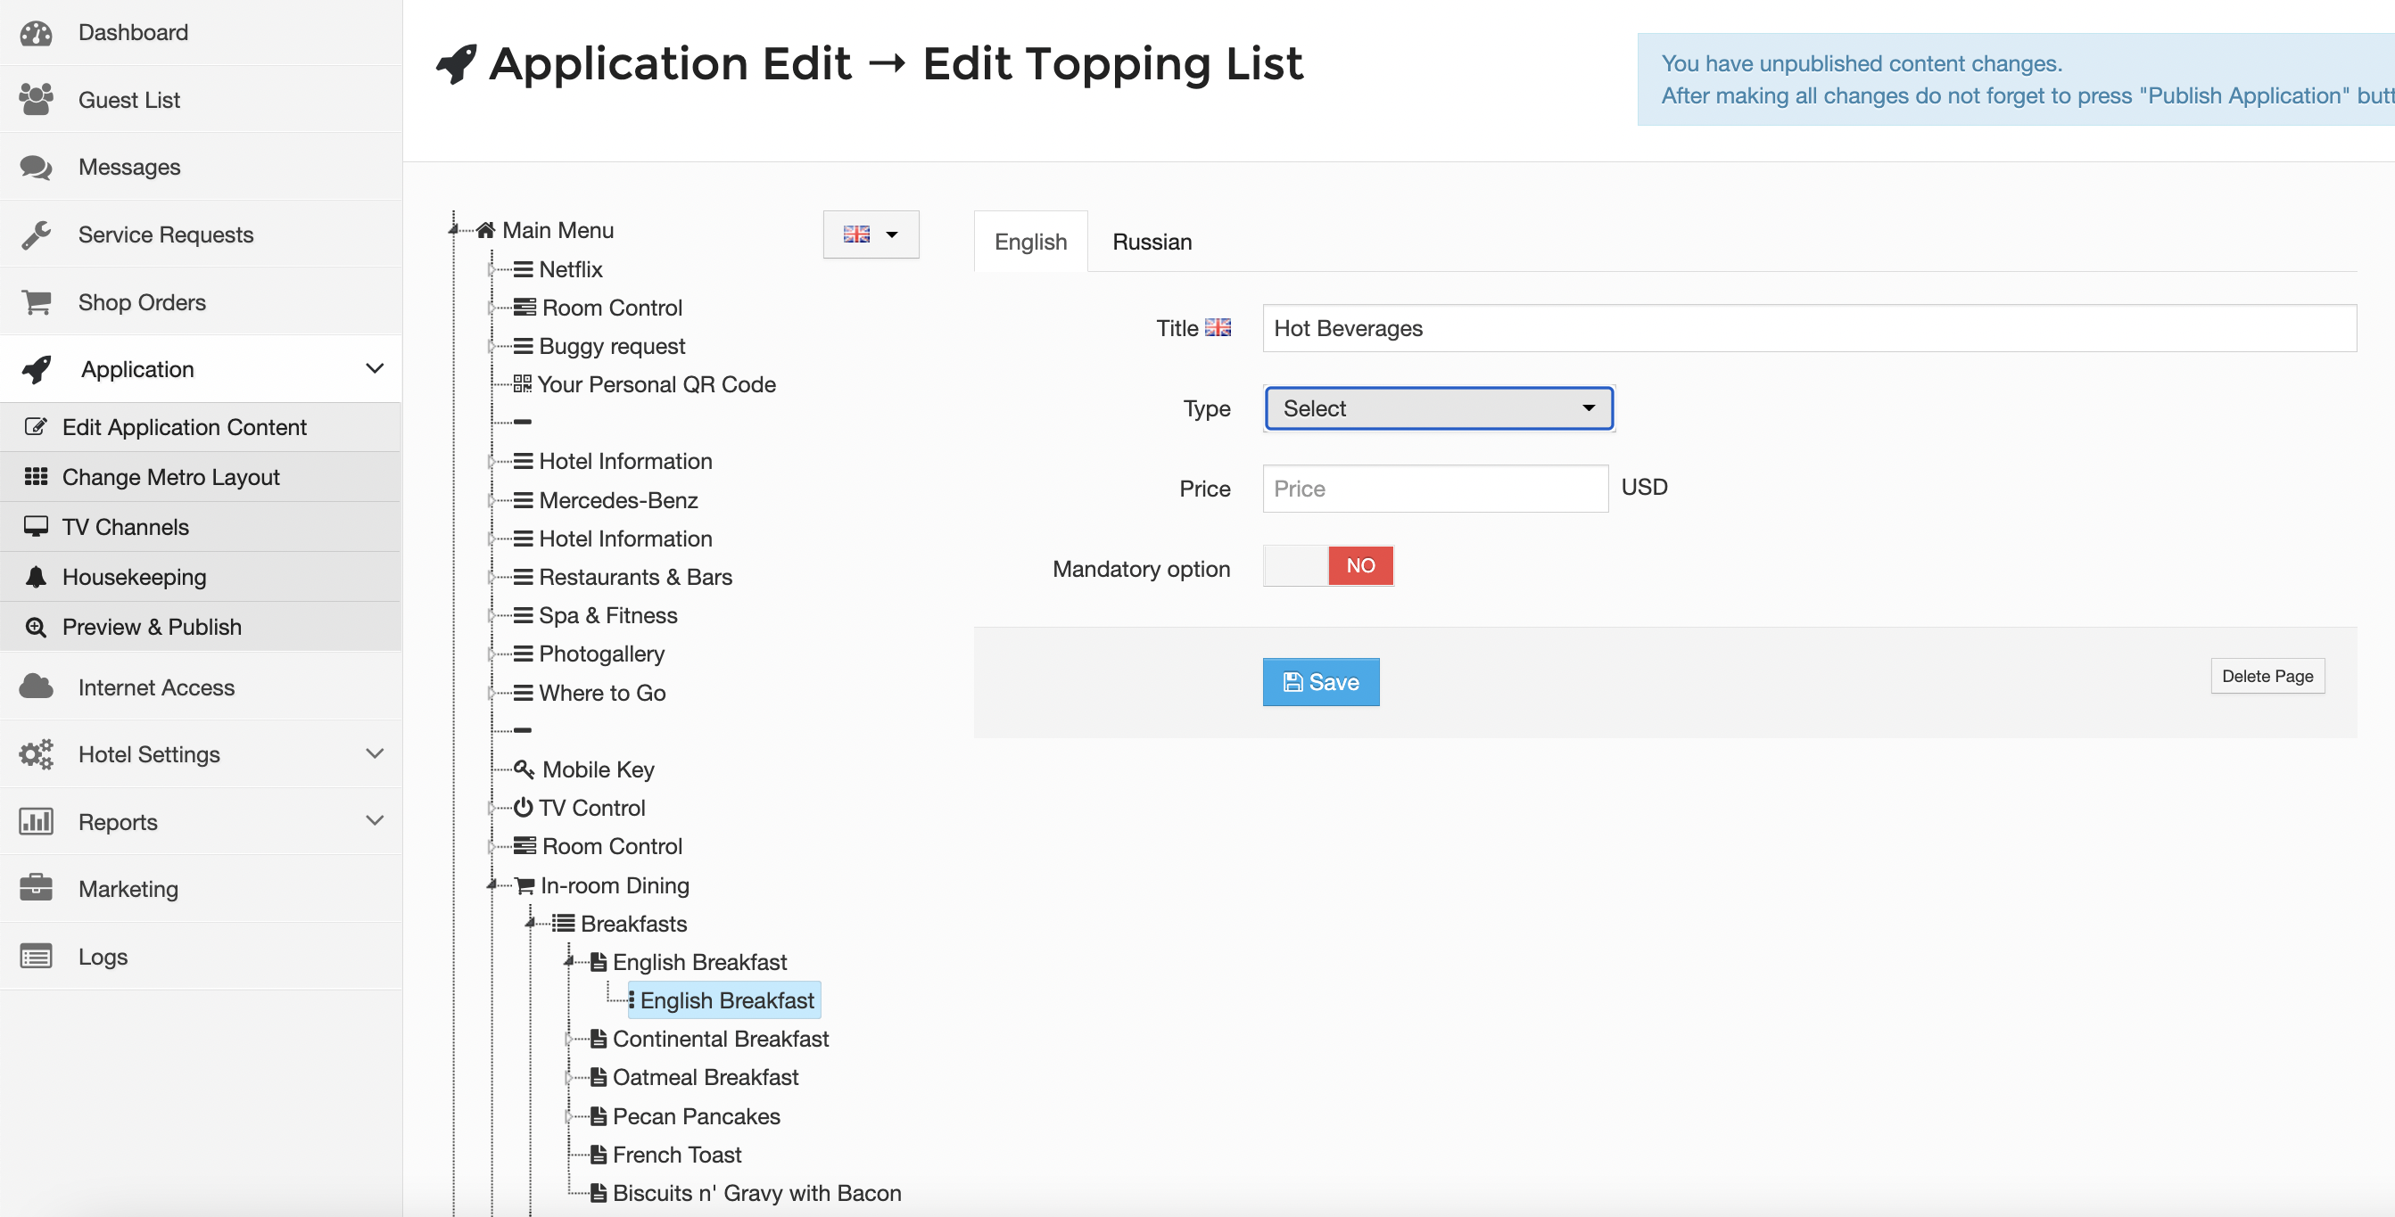Open Change Metro Layout menu item

pyautogui.click(x=201, y=478)
